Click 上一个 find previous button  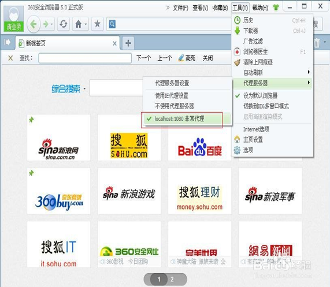tap(165, 58)
